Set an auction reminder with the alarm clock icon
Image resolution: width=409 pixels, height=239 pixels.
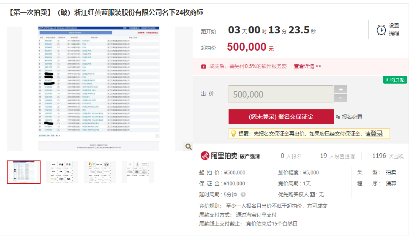tap(381, 30)
